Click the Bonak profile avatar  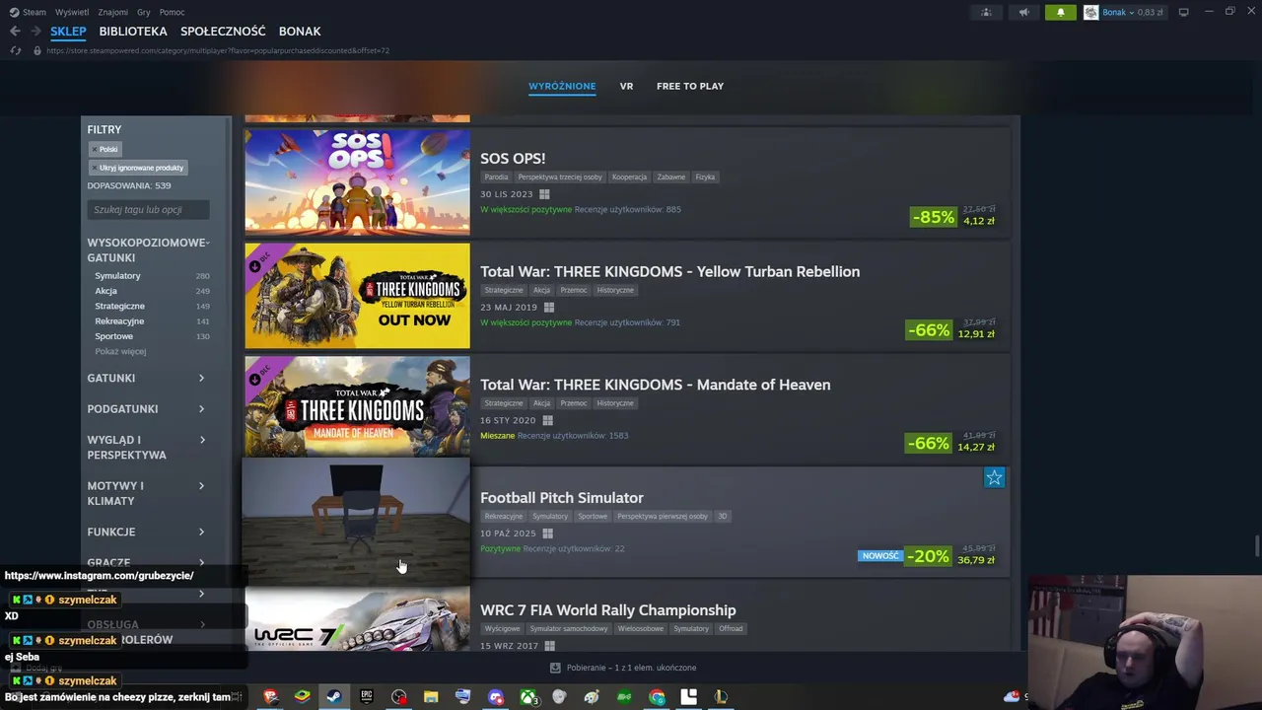1091,12
